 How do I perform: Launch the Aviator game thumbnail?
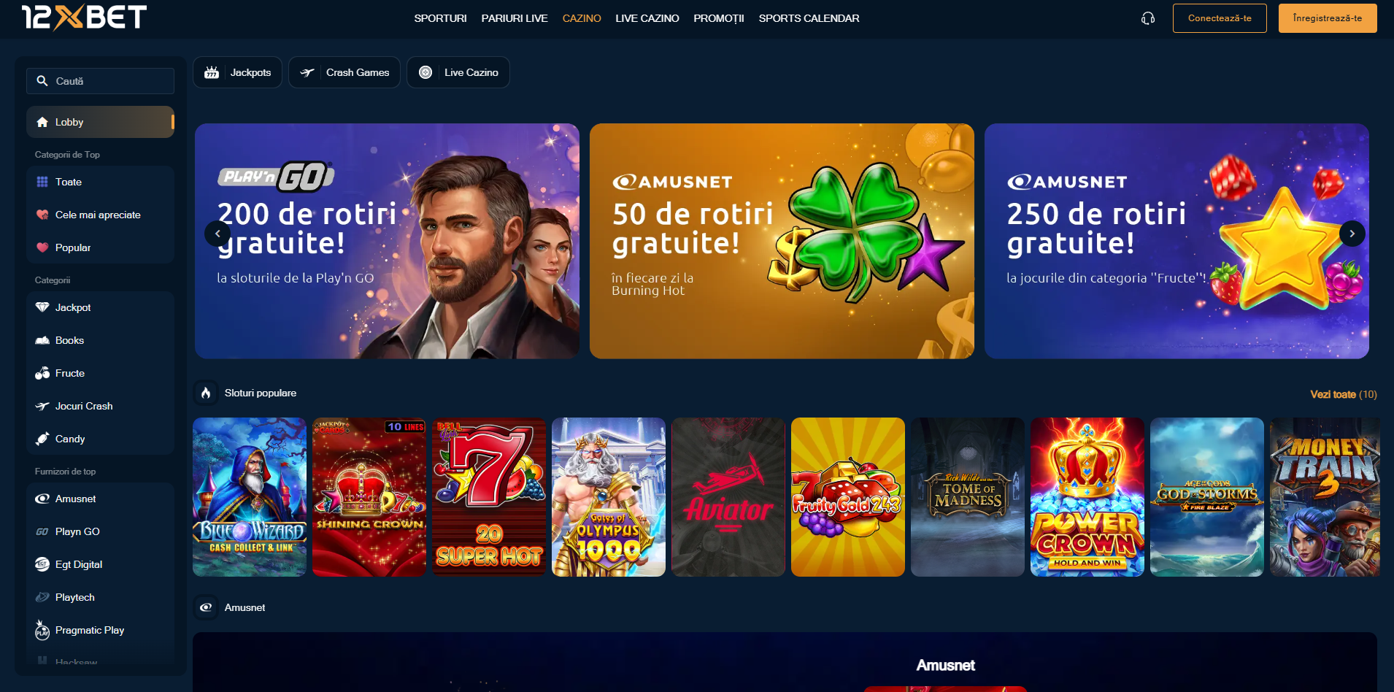[728, 497]
